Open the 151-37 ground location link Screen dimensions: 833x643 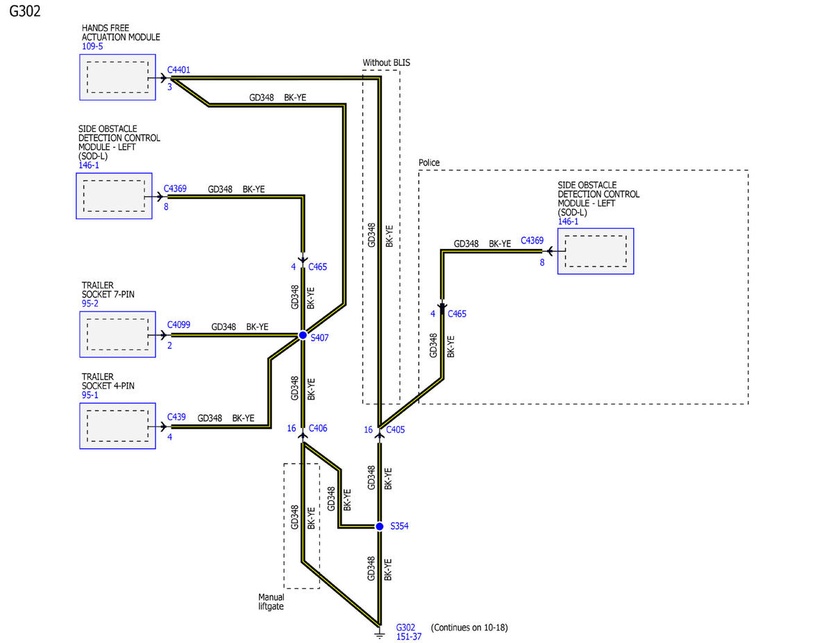tap(408, 637)
